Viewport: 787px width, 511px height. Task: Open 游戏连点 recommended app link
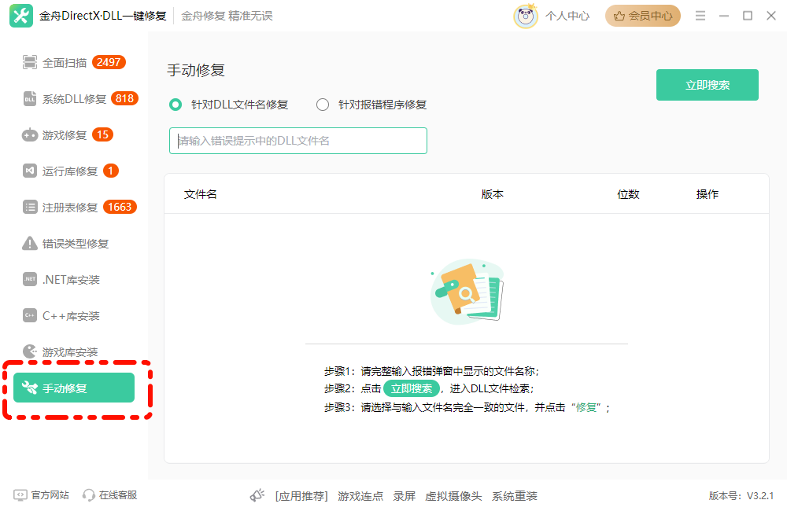[360, 496]
